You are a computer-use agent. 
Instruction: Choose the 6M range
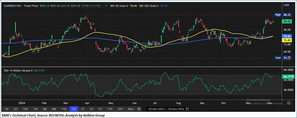(x=54, y=109)
